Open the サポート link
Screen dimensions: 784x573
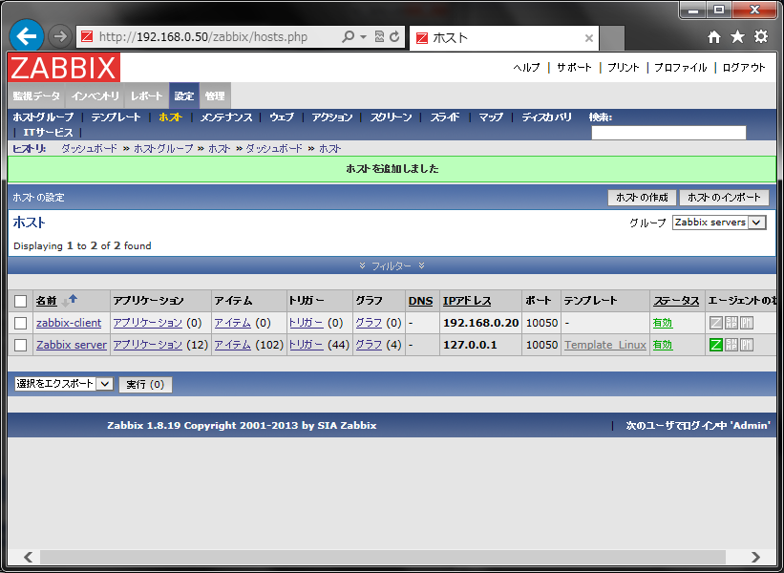574,68
